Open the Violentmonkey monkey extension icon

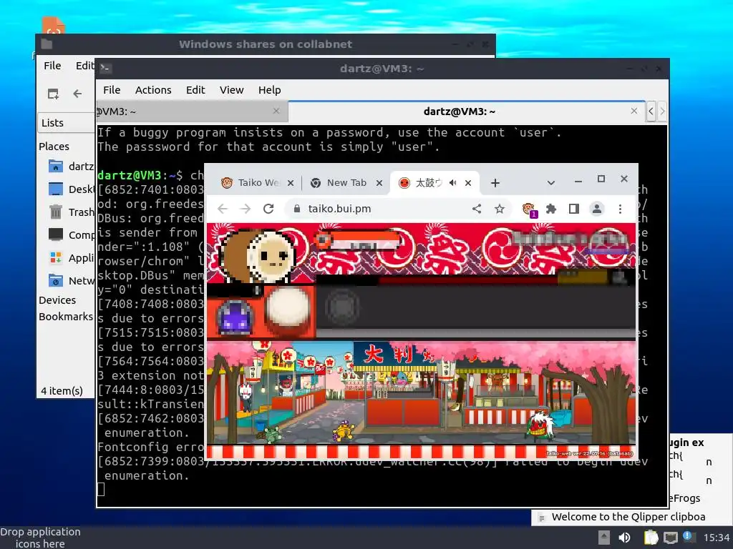529,209
